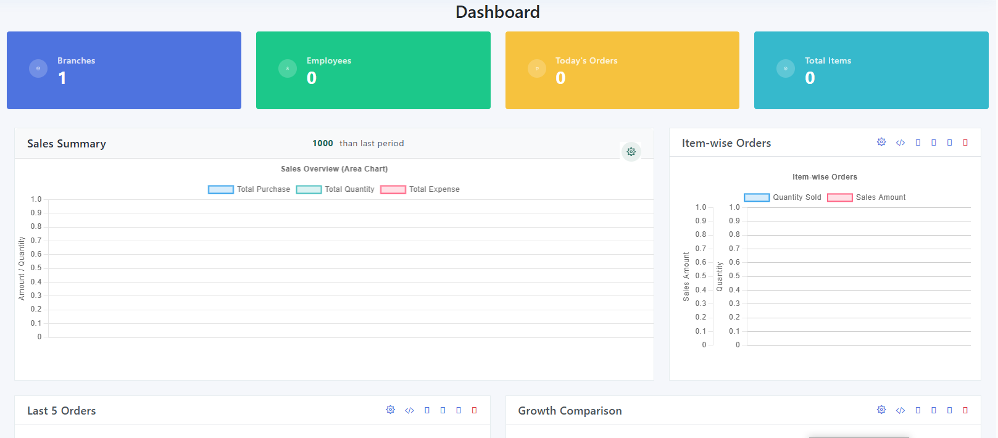
Task: Click red square icon in Item-wise Orders header
Action: 965,143
